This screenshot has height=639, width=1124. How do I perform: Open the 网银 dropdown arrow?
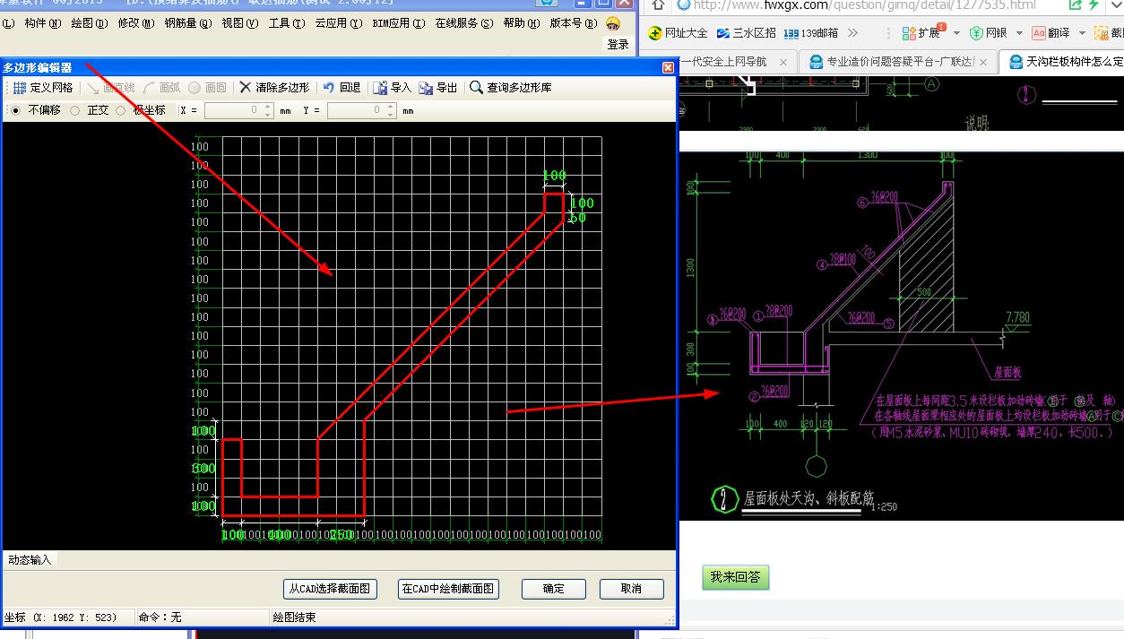click(x=1019, y=33)
